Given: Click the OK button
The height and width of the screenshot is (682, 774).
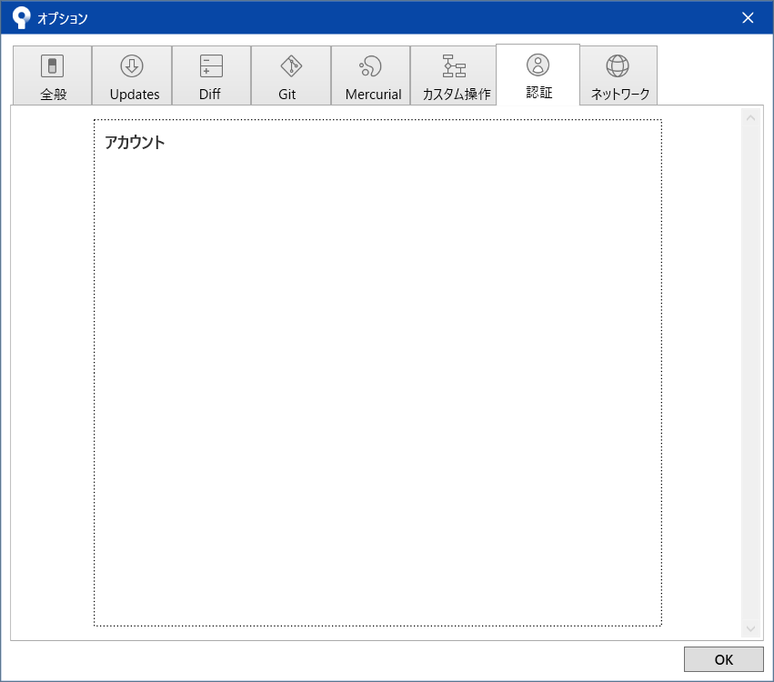Looking at the screenshot, I should click(x=724, y=659).
